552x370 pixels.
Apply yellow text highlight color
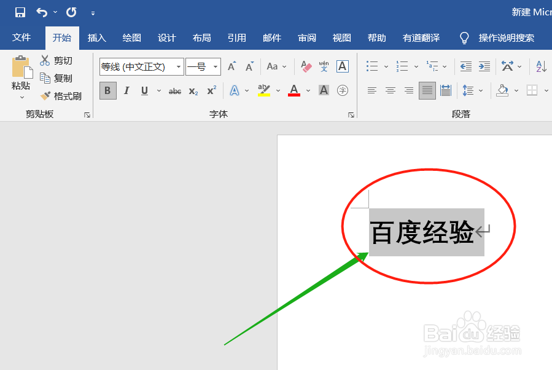(x=263, y=90)
